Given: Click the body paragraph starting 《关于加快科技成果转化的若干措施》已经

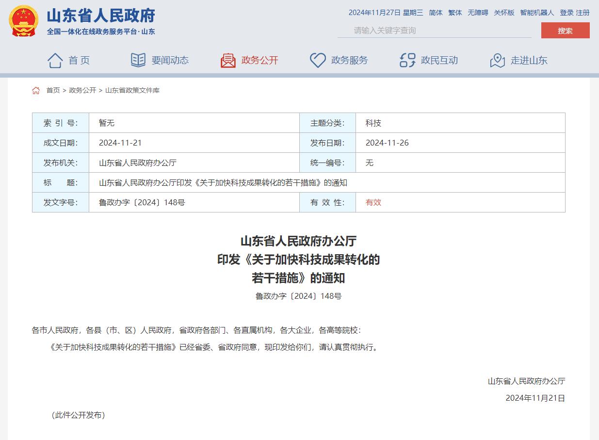Looking at the screenshot, I should point(214,347).
